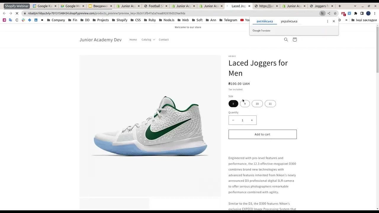The width and height of the screenshot is (379, 213).
Task: Open the Soft bookmarks folder
Action: point(197,20)
